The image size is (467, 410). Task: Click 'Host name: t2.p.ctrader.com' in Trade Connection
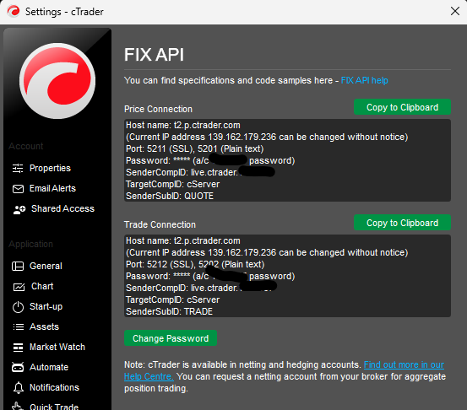coord(183,240)
